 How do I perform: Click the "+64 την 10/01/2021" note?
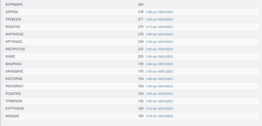[160, 20]
